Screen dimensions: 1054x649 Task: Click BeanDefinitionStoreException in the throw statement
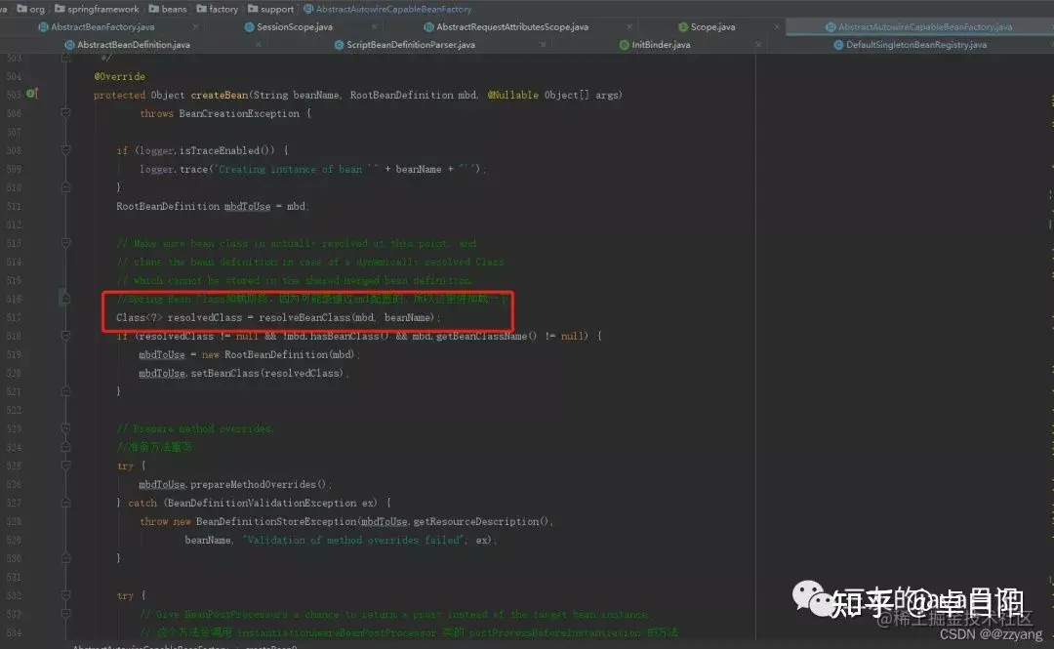tap(276, 521)
